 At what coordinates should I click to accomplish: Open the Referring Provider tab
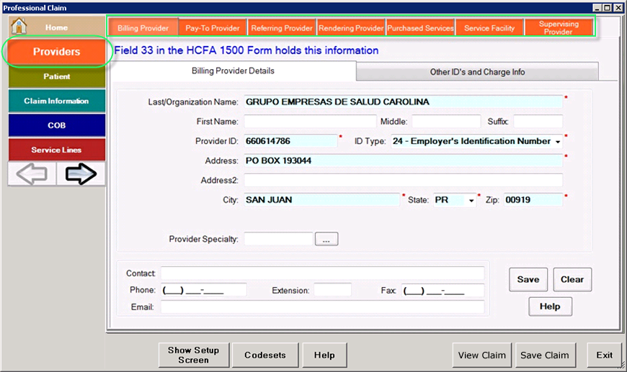282,28
